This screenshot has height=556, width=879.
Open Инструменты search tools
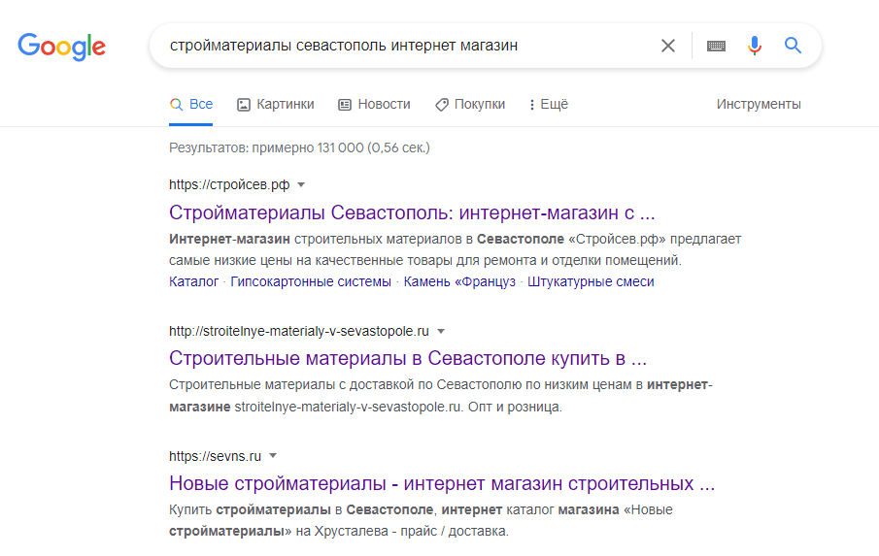pyautogui.click(x=759, y=104)
